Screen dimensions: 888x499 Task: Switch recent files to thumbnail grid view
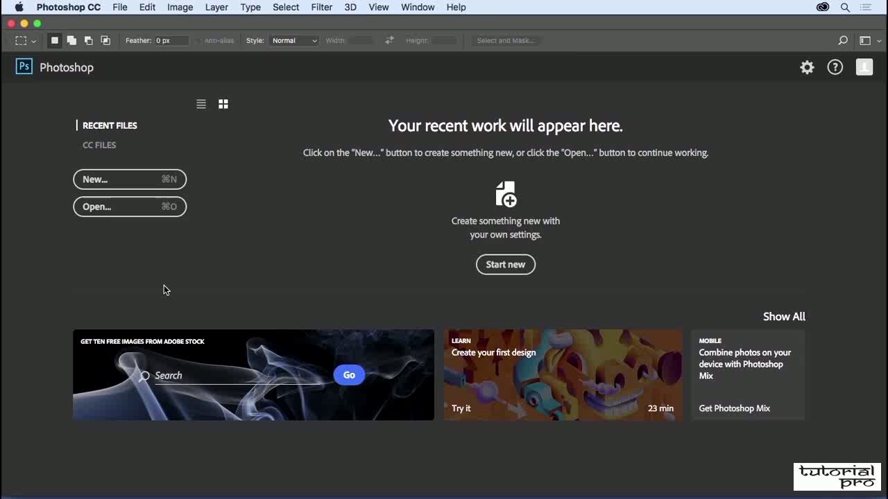(x=223, y=104)
